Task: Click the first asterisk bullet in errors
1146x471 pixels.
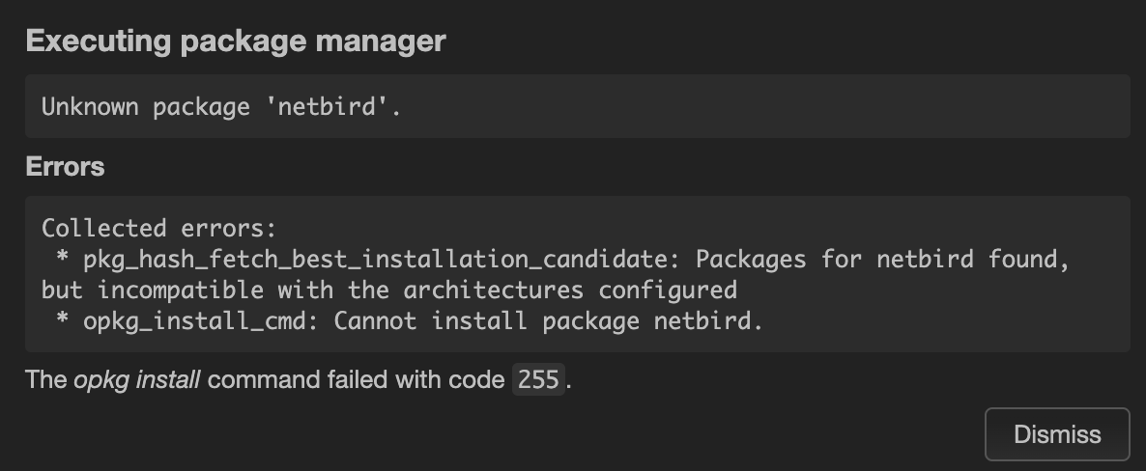Action: coord(62,258)
